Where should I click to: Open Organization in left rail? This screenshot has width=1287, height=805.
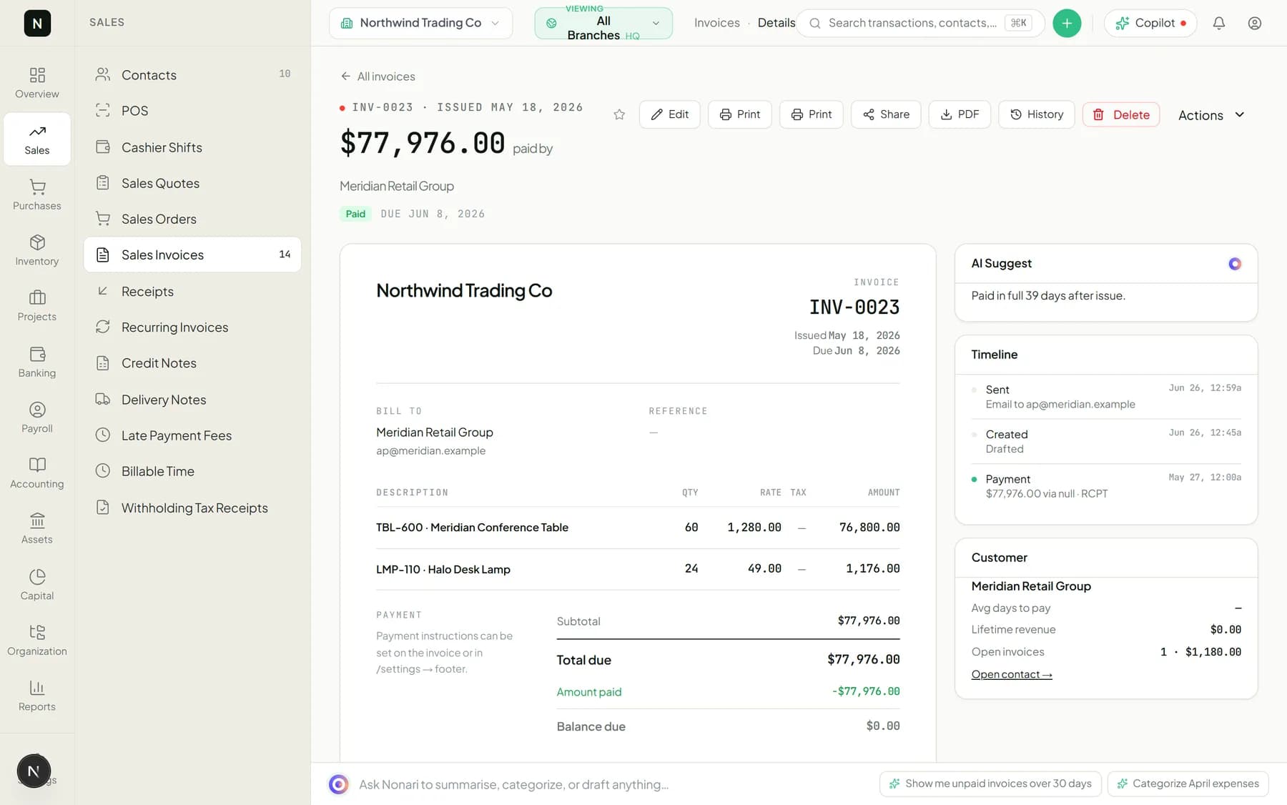[x=37, y=640]
